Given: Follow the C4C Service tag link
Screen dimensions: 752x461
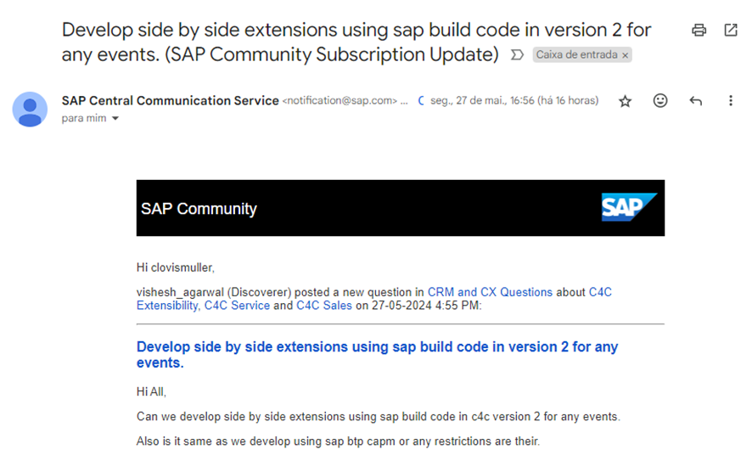Looking at the screenshot, I should pyautogui.click(x=237, y=306).
